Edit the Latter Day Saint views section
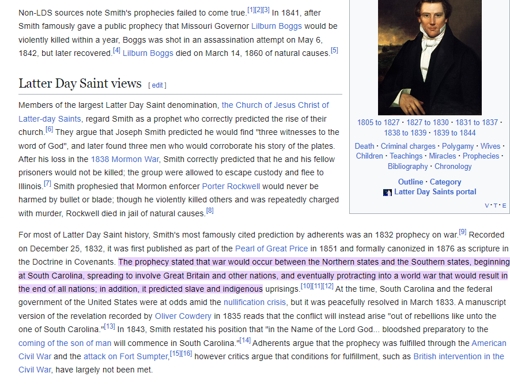The height and width of the screenshot is (384, 510). coord(157,85)
